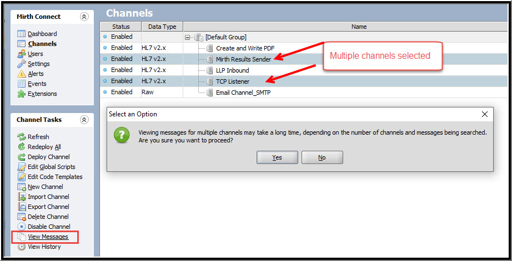Open the Alerts warning icon
This screenshot has width=512, height=261.
pos(22,74)
